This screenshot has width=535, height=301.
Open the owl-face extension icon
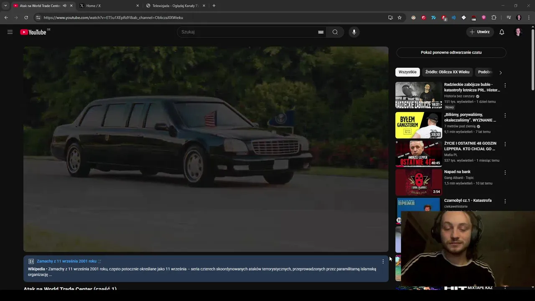pyautogui.click(x=413, y=18)
